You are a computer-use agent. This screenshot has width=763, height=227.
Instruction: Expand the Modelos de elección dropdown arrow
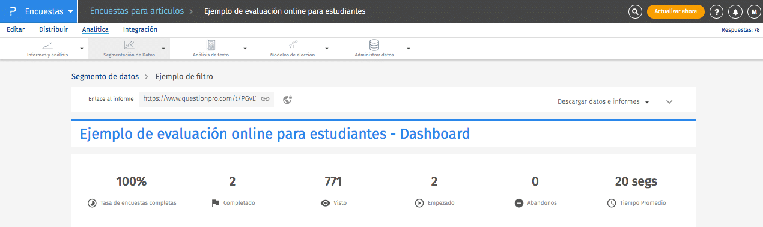pyautogui.click(x=327, y=49)
